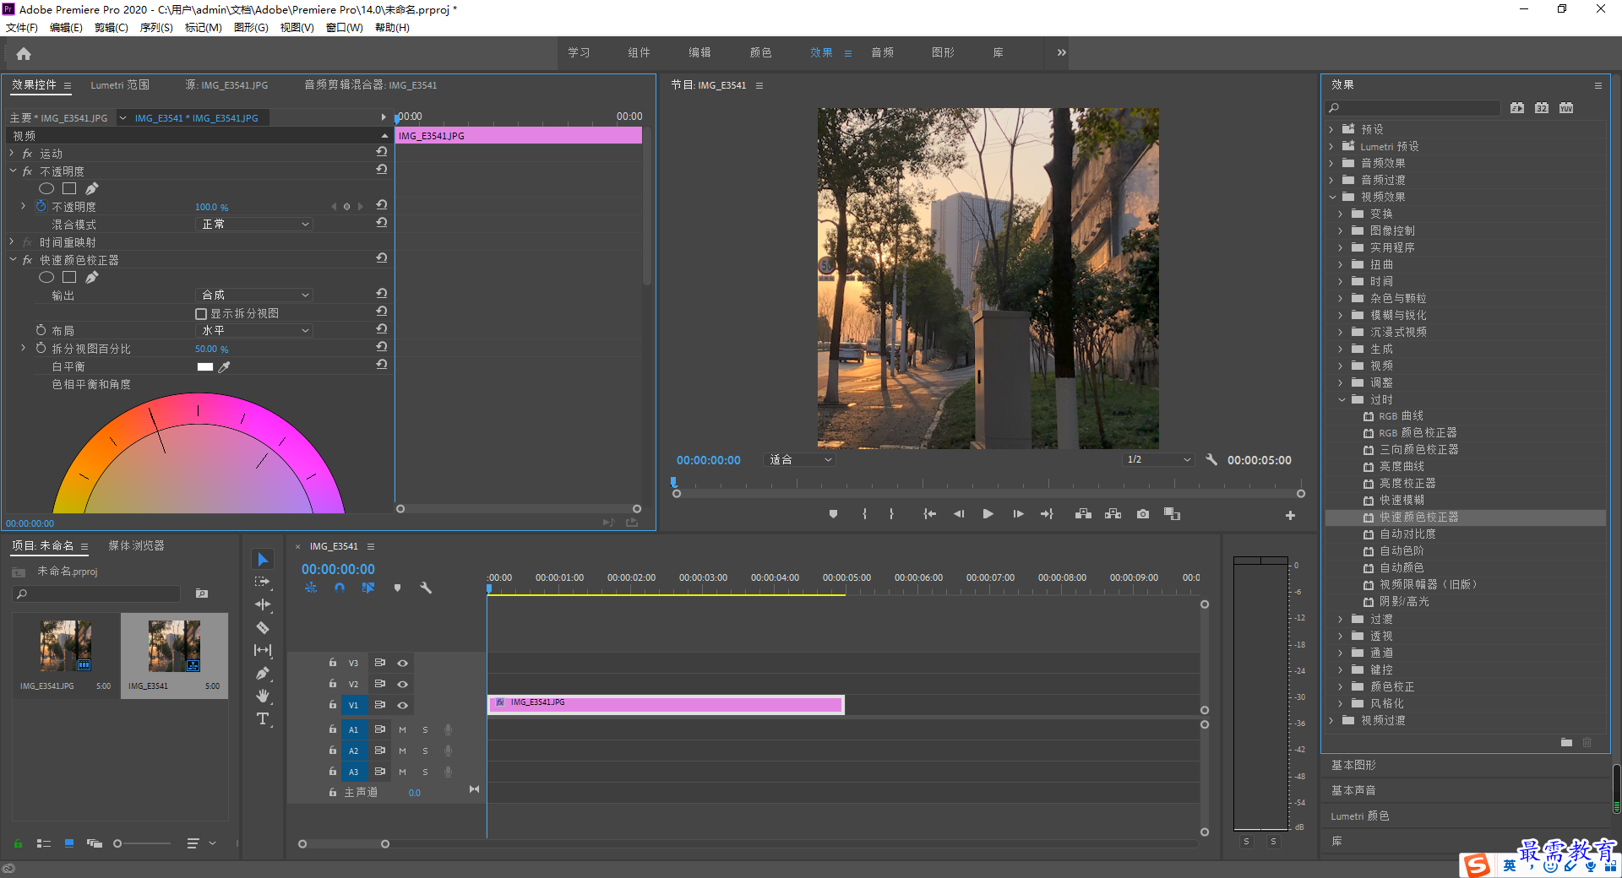This screenshot has height=878, width=1622.
Task: Toggle V1 track output eye
Action: 403,705
